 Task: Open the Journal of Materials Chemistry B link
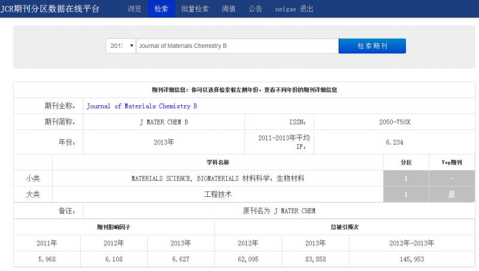click(x=142, y=106)
